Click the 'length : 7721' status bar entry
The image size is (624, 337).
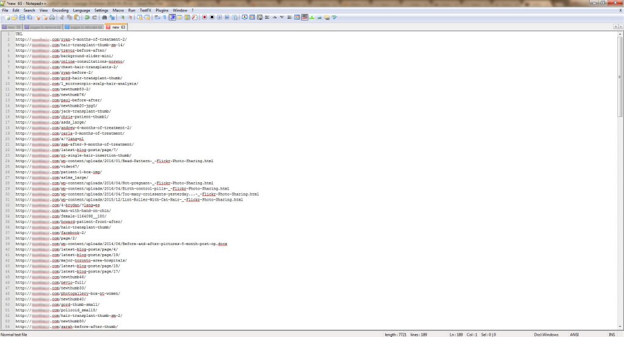[395, 335]
